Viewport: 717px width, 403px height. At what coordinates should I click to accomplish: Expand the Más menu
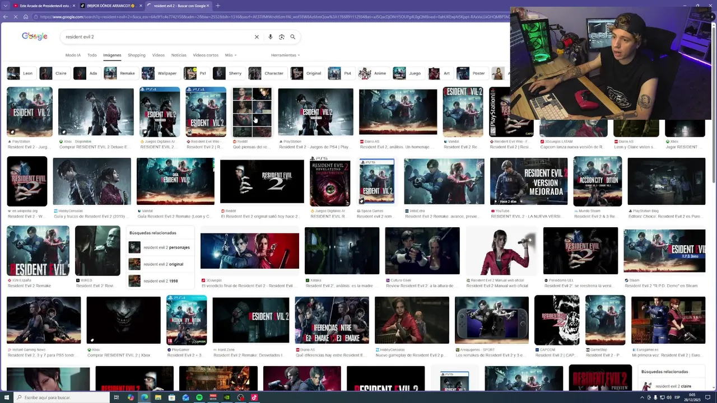(x=230, y=55)
